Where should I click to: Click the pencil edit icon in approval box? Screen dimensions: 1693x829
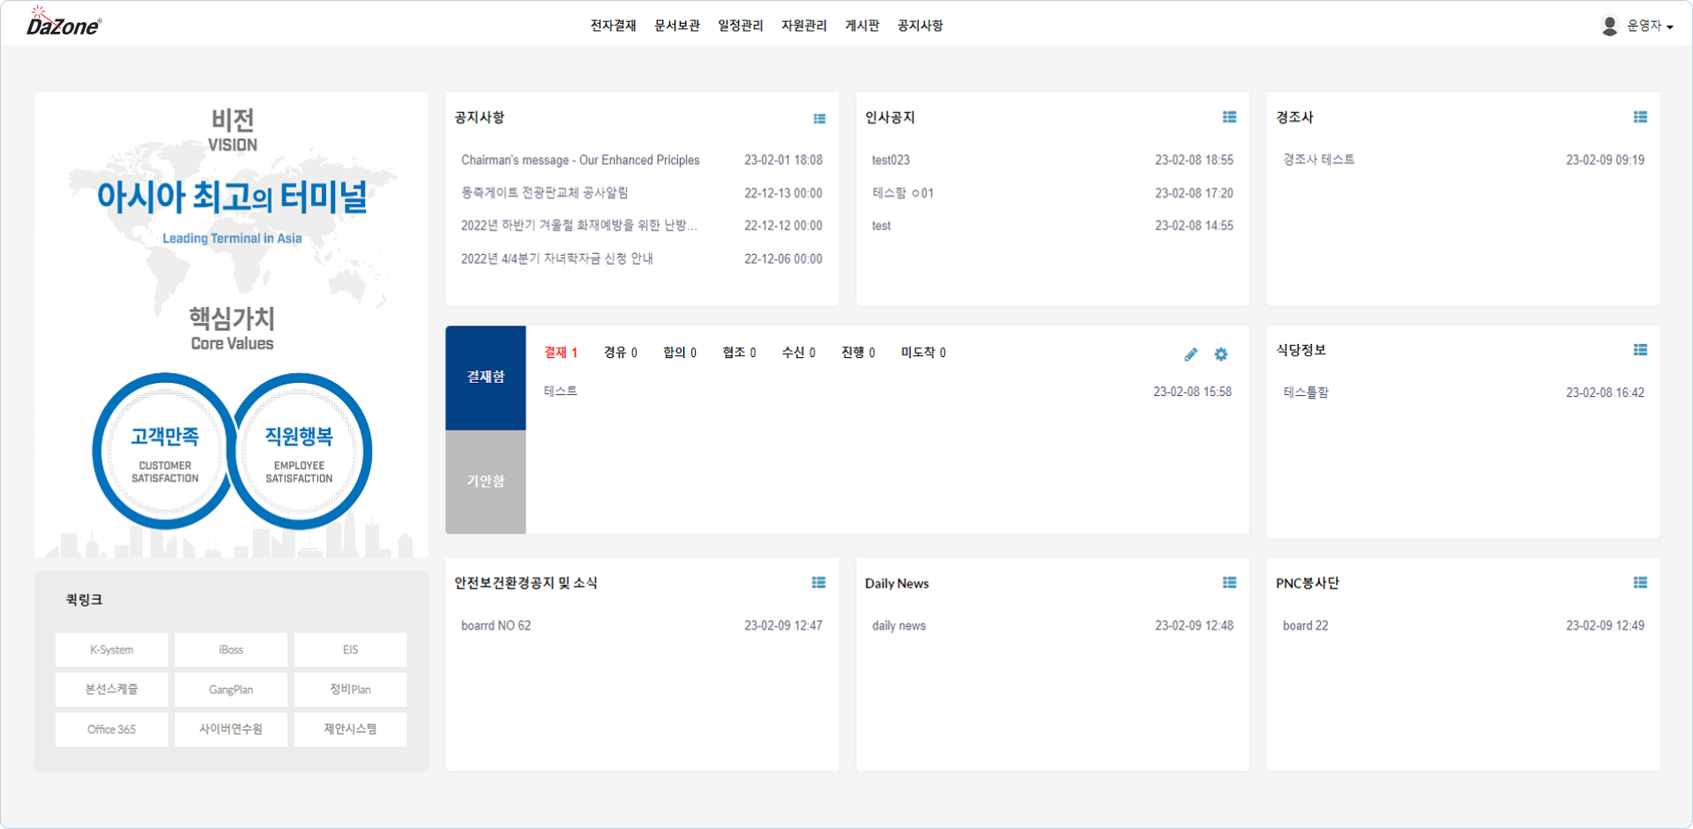(x=1190, y=355)
